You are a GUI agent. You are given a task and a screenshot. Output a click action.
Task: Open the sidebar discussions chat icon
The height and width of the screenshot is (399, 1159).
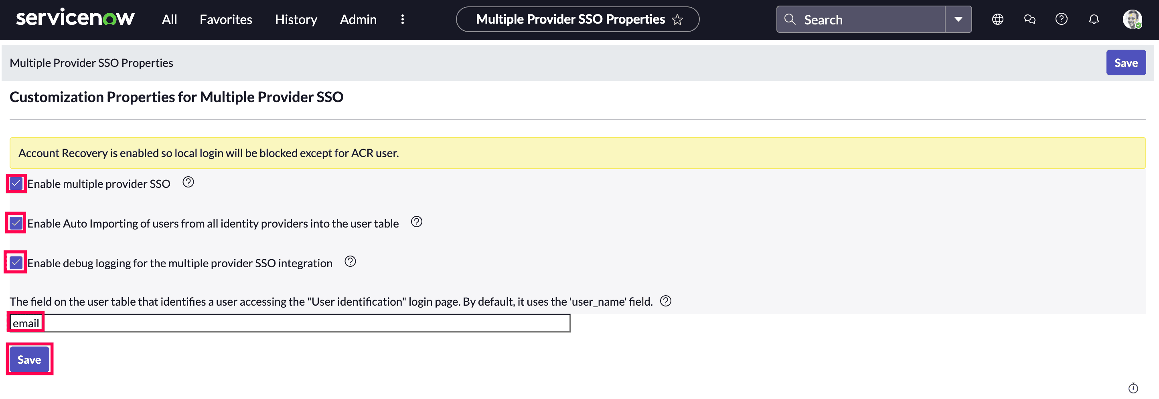(x=1029, y=19)
